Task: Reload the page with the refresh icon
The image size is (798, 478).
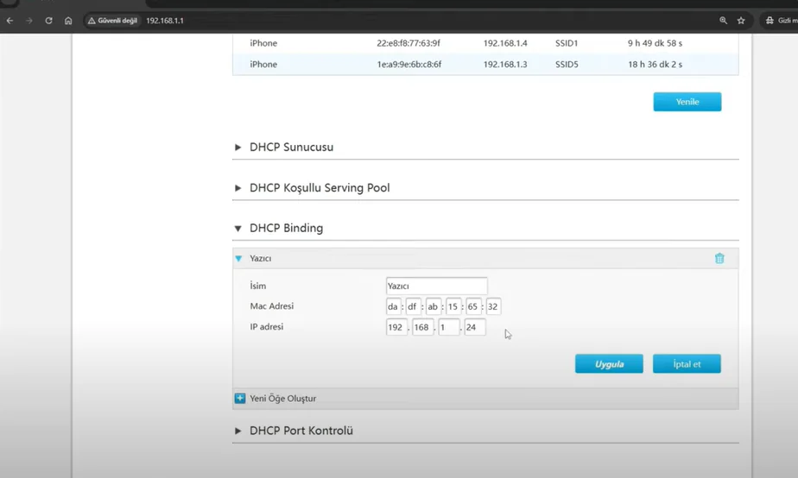Action: pos(48,20)
